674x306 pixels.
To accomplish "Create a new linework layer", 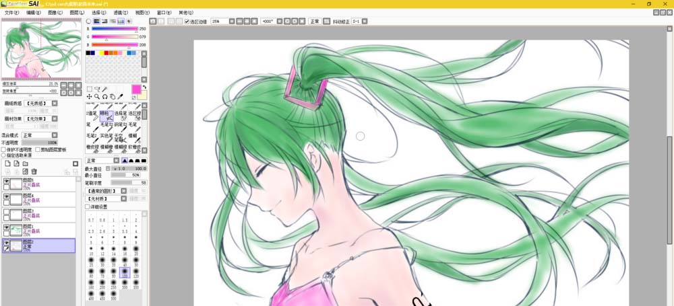I will (x=16, y=163).
